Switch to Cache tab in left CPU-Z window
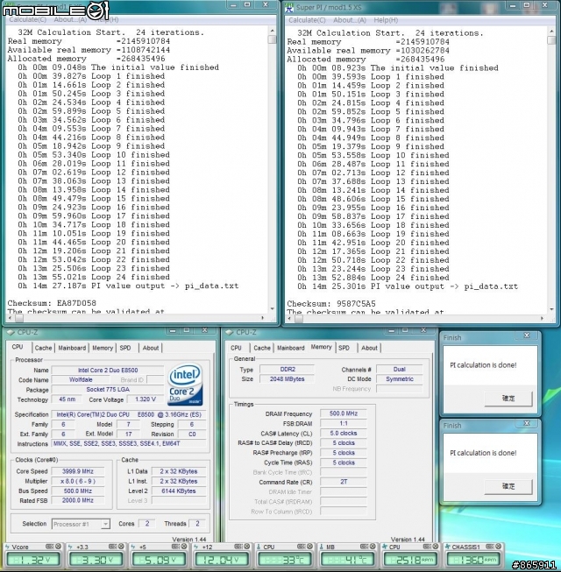The width and height of the screenshot is (561, 572). coord(44,348)
